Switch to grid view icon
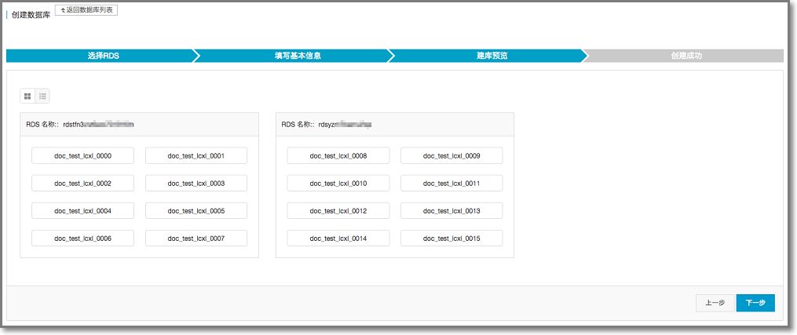Image resolution: width=797 pixels, height=335 pixels. [x=27, y=96]
